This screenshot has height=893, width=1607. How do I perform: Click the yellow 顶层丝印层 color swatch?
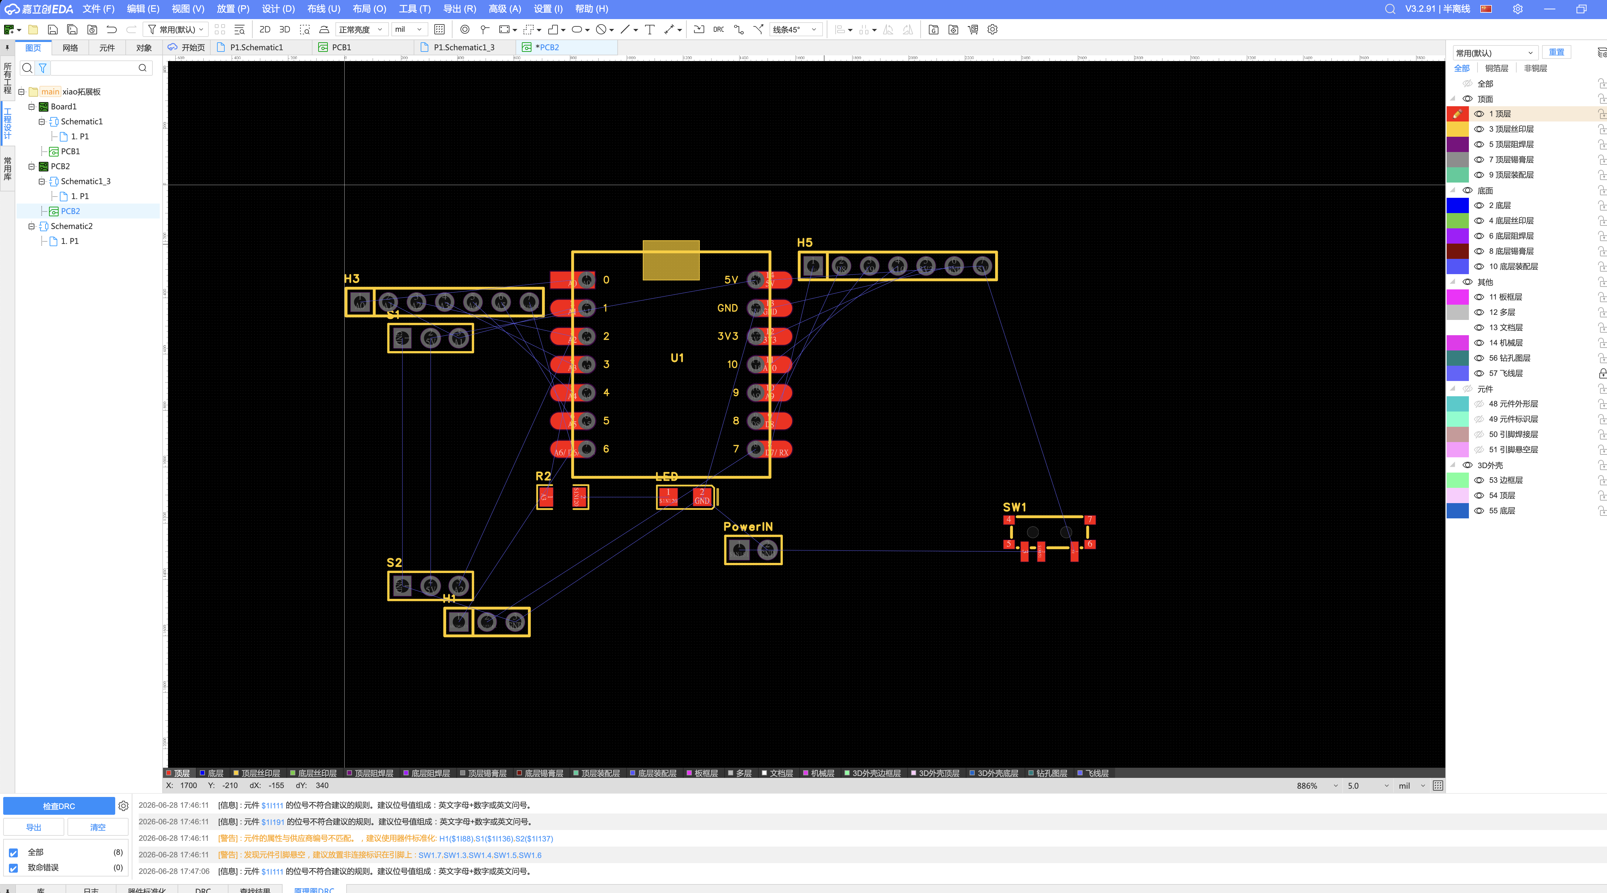coord(1457,129)
